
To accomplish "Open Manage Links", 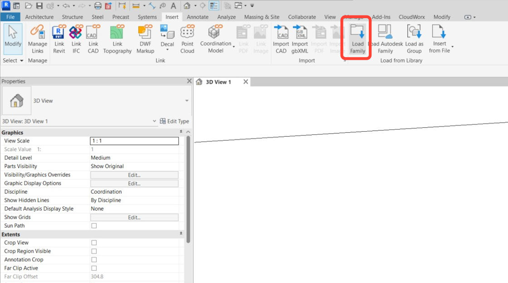I will (x=37, y=39).
